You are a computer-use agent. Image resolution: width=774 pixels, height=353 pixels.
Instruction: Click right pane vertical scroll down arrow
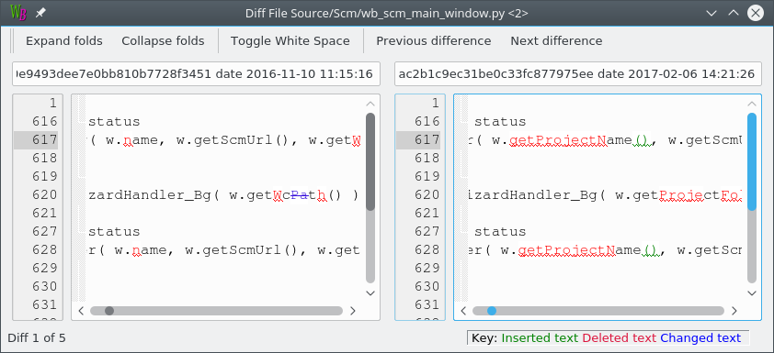point(752,292)
